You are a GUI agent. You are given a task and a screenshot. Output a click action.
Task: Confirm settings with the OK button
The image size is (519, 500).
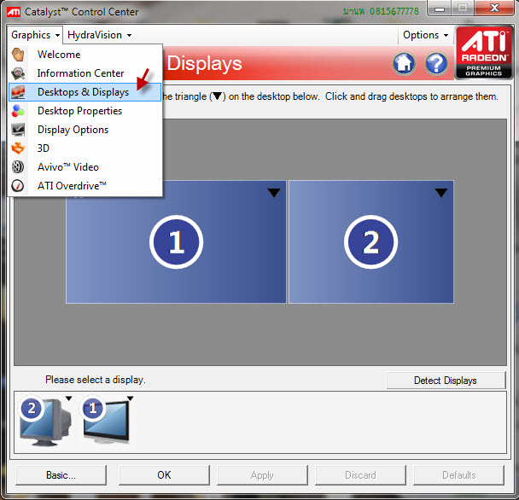tap(164, 475)
